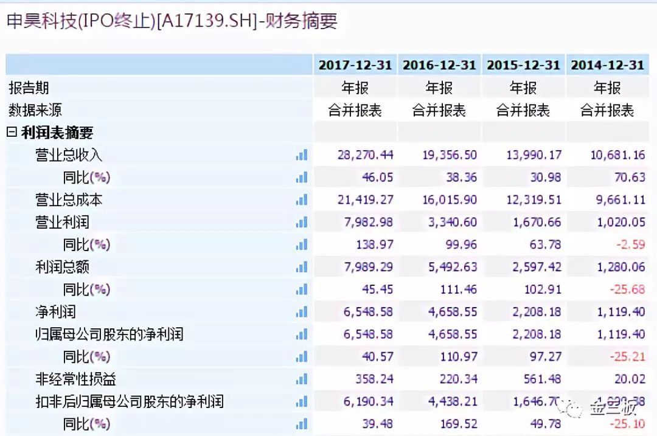Select operating profit value 7,982.98
The height and width of the screenshot is (436, 657).
pos(369,222)
